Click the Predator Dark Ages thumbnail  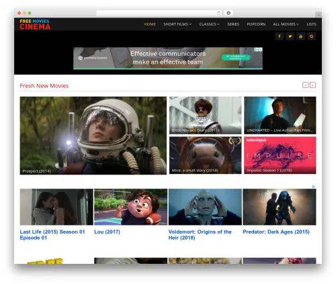(x=280, y=207)
